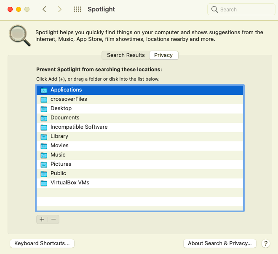The image size is (278, 254).
Task: Select the Privacy tab
Action: click(163, 55)
